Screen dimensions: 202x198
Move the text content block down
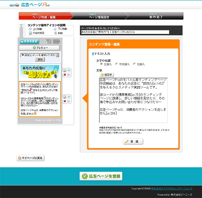(69, 101)
